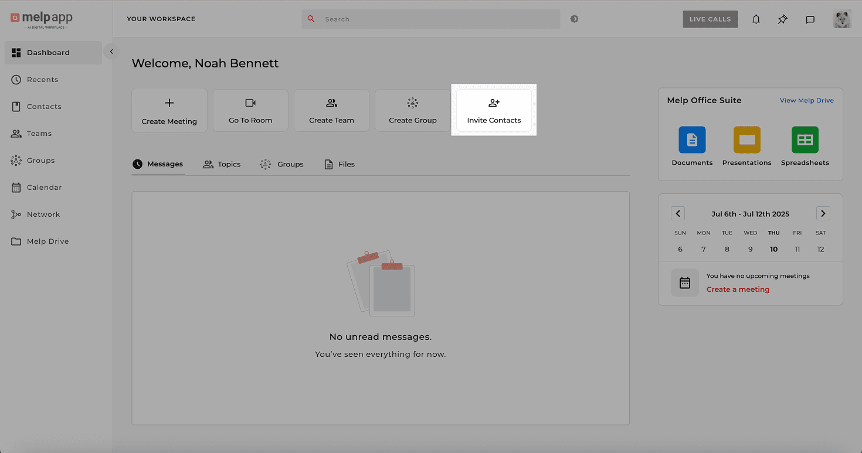Toggle dark mode next to the search bar

click(574, 19)
